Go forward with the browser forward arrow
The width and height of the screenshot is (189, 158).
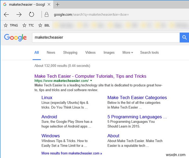pyautogui.click(x=19, y=14)
